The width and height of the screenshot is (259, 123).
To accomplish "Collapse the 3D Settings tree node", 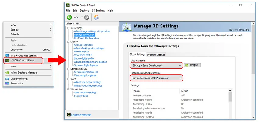I will coord(68,28).
